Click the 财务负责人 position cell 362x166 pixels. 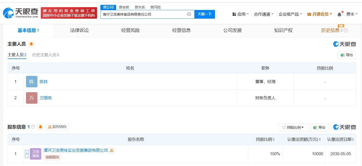click(x=265, y=98)
